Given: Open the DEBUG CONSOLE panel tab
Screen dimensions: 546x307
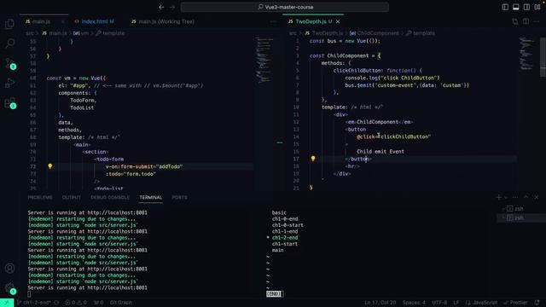Looking at the screenshot, I should click(110, 197).
